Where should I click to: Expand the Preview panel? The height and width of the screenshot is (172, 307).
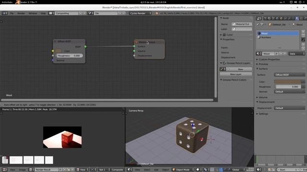tap(257, 64)
